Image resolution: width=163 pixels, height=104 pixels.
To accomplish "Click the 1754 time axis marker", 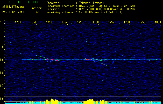I will (x=65, y=22).
